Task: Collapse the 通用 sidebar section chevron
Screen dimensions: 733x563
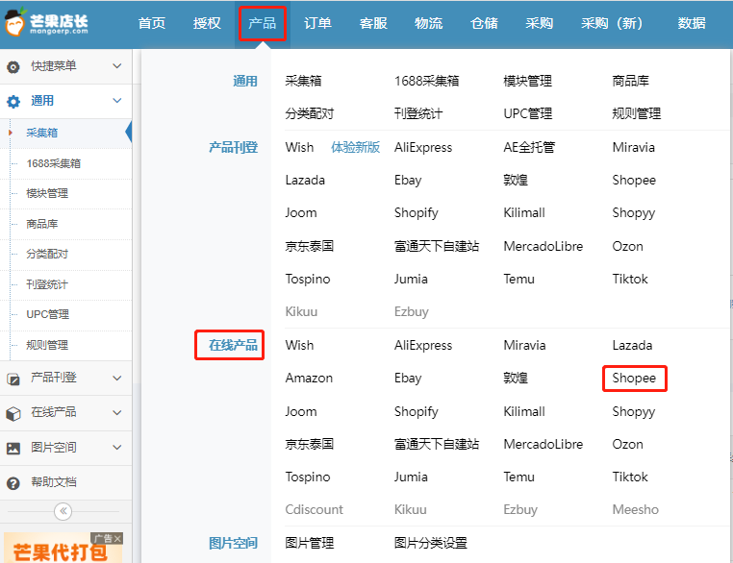Action: click(x=117, y=100)
